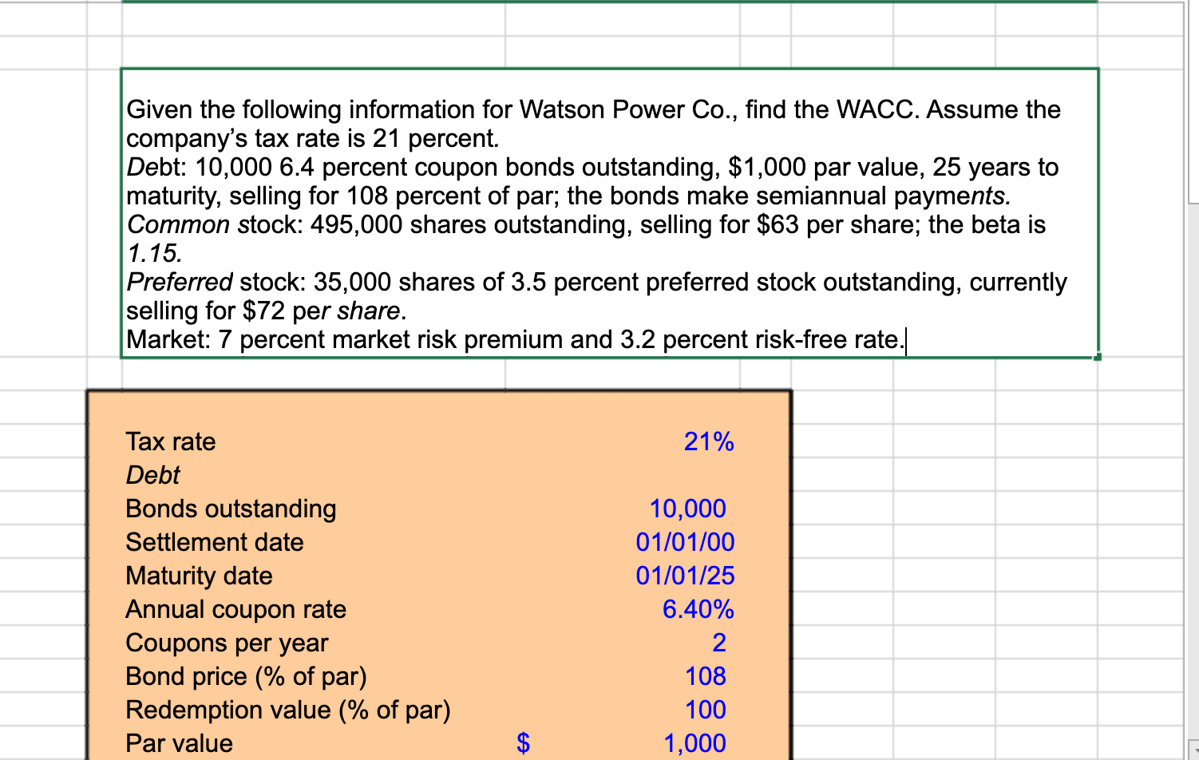The image size is (1199, 760).
Task: Select the 21% tax rate value
Action: pyautogui.click(x=709, y=441)
